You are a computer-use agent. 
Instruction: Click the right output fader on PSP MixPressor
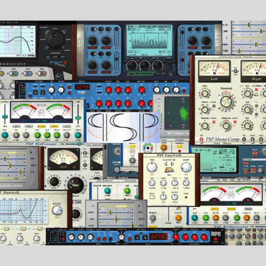(x=78, y=118)
